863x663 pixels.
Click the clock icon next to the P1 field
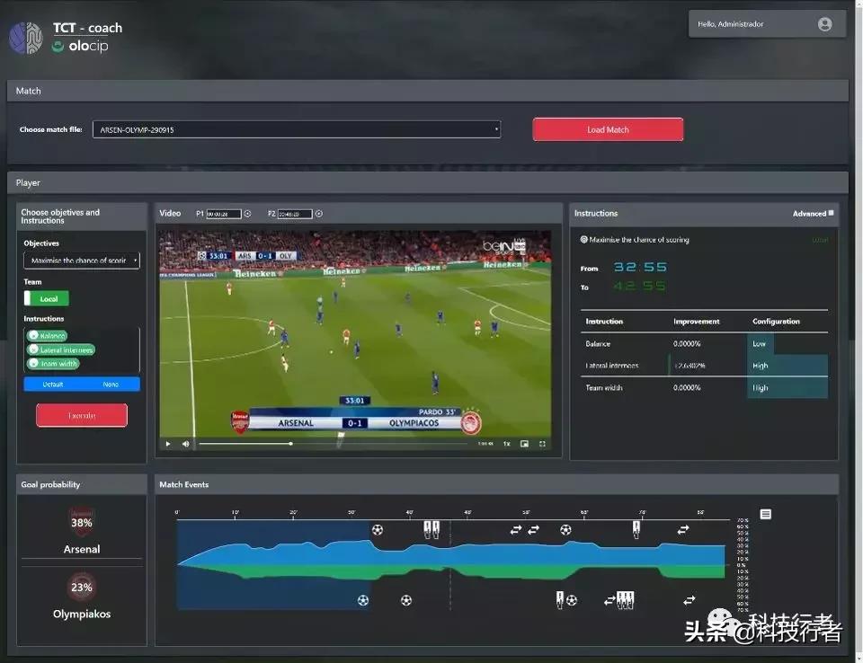[248, 214]
